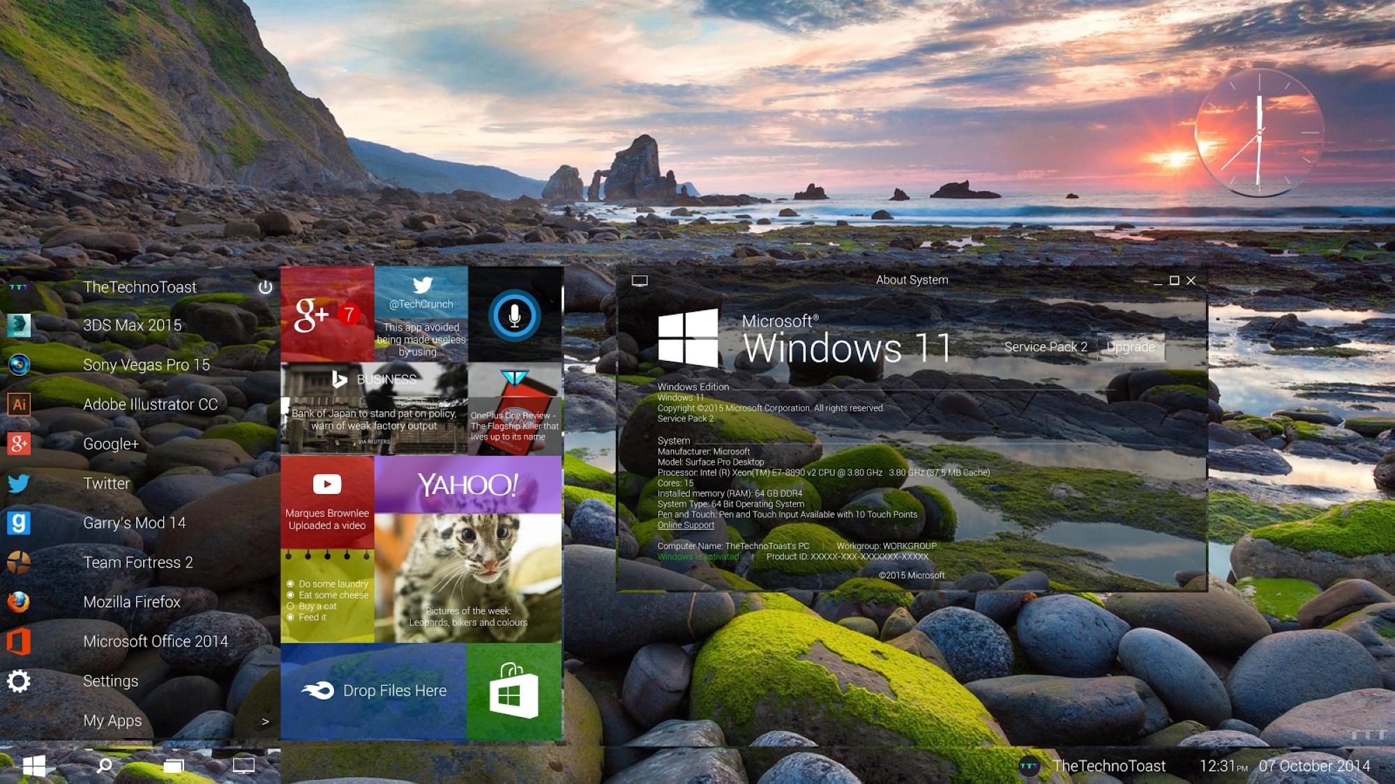Open the Online Support link
This screenshot has width=1395, height=784.
(x=686, y=525)
